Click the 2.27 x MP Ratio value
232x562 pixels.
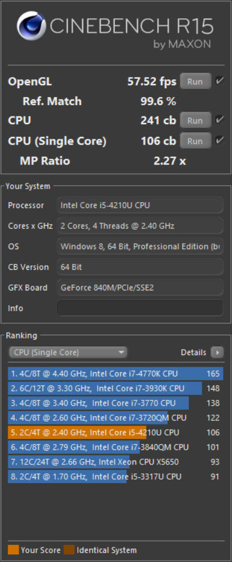click(170, 161)
